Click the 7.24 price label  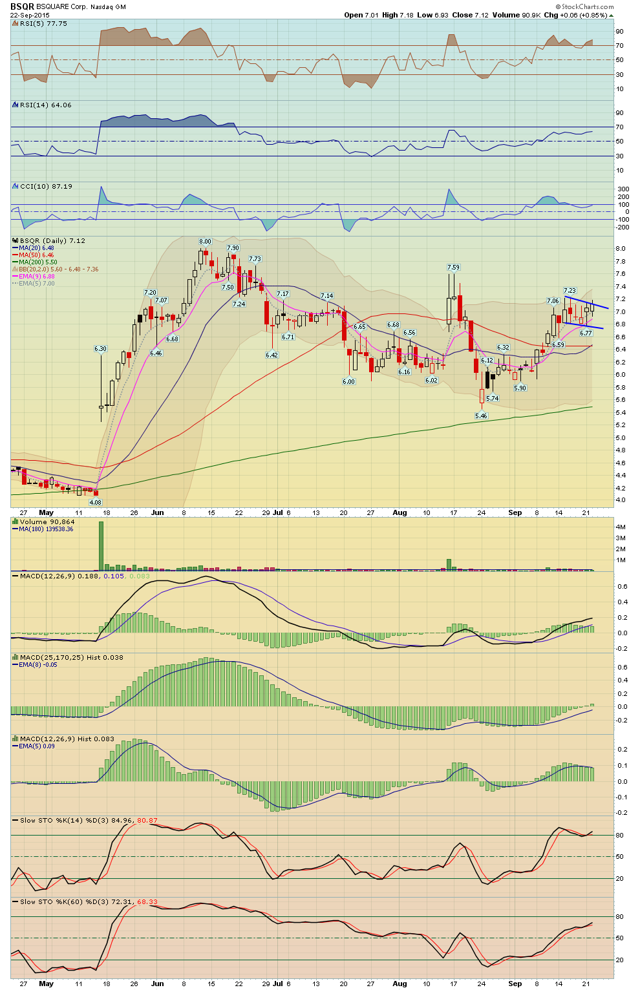(239, 304)
